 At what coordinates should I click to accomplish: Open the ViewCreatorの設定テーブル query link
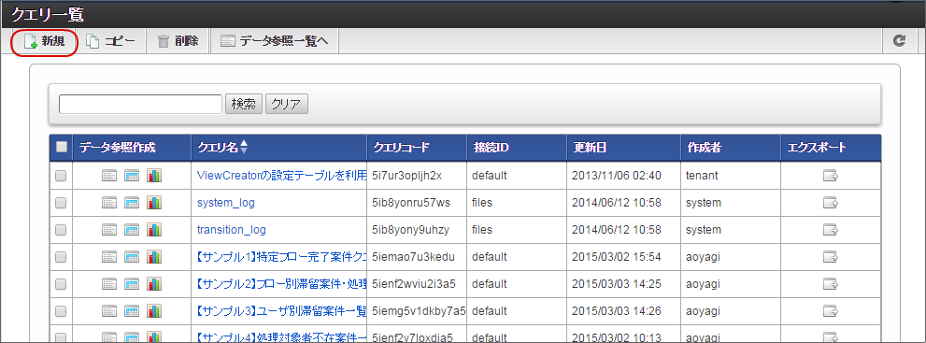[x=281, y=176]
